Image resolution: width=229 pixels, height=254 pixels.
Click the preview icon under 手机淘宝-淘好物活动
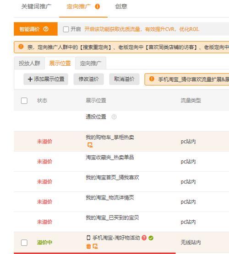pyautogui.click(x=95, y=246)
